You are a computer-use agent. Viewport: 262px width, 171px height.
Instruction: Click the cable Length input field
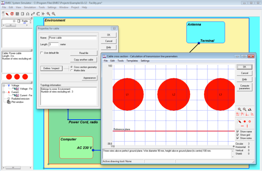click(x=54, y=45)
